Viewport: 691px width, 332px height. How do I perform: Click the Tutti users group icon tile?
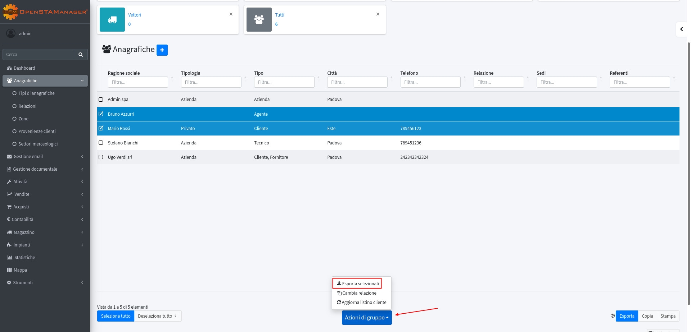(x=259, y=20)
